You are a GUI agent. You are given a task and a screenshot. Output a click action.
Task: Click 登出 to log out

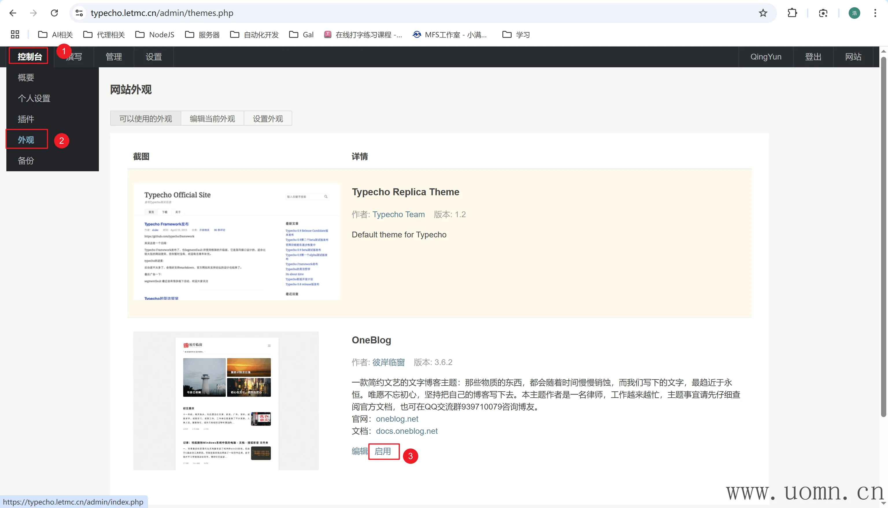(813, 57)
